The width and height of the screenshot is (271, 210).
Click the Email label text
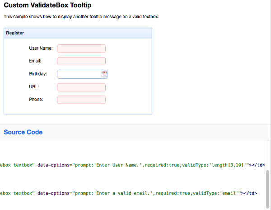tap(35, 61)
